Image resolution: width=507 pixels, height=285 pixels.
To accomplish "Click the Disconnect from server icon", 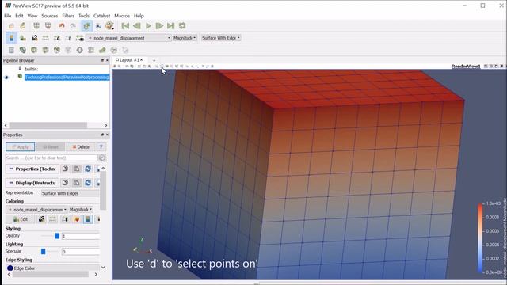I will pyautogui.click(x=48, y=26).
